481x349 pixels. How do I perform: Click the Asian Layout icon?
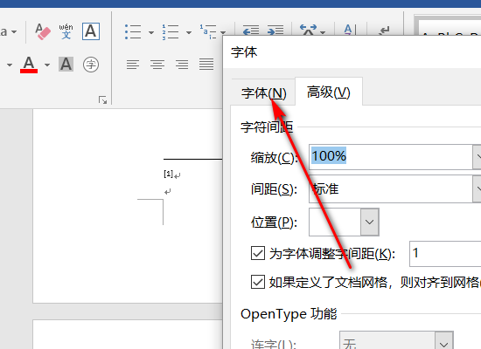coord(309,30)
